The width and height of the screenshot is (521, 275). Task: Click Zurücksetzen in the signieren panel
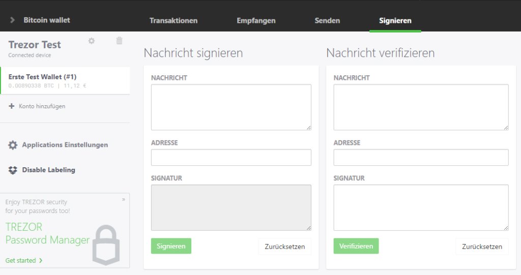285,247
